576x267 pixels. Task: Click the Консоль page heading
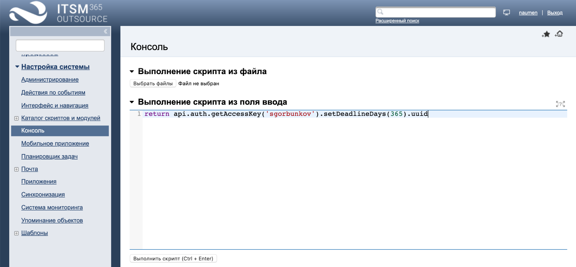click(x=149, y=47)
